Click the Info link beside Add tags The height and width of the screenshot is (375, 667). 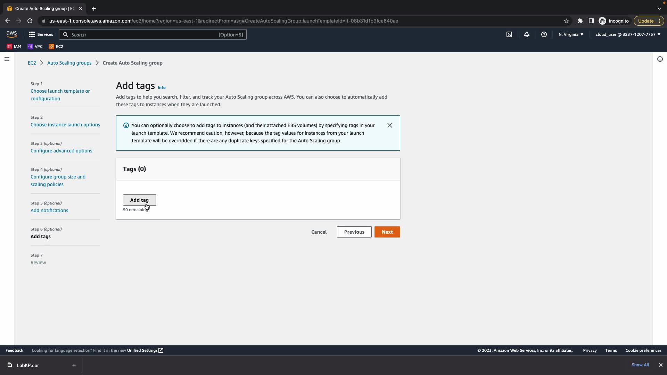(162, 87)
